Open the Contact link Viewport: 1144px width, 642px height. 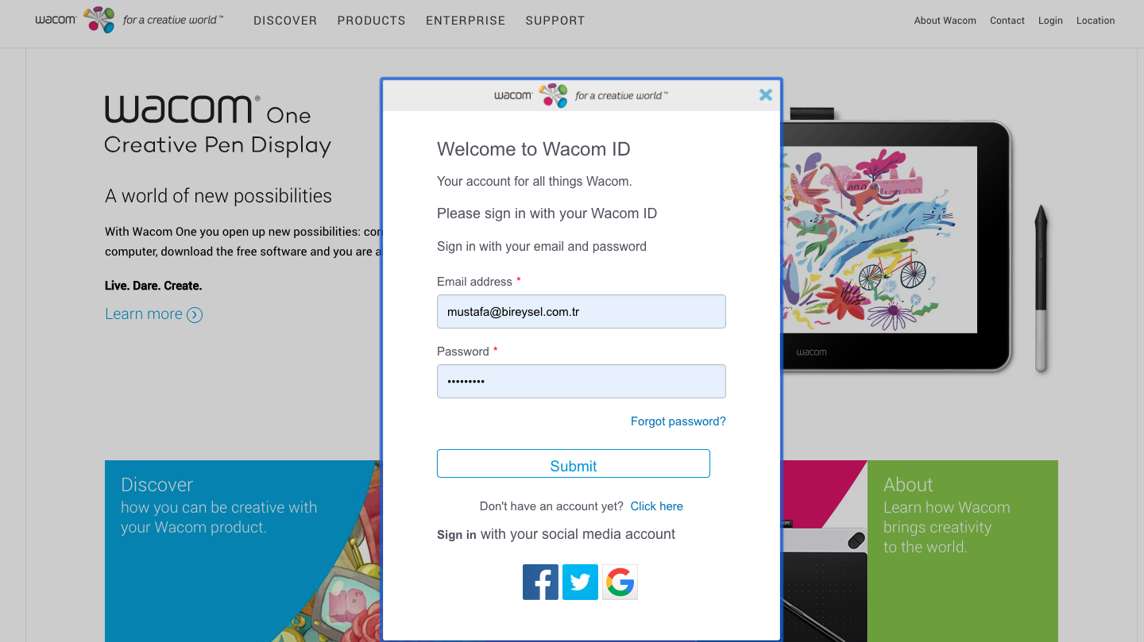tap(1007, 21)
